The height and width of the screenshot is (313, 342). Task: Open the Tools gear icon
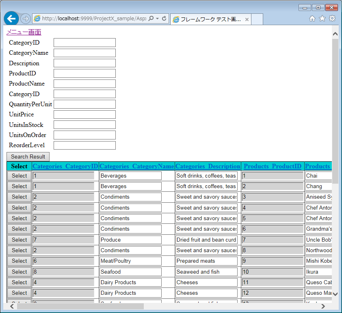[332, 19]
